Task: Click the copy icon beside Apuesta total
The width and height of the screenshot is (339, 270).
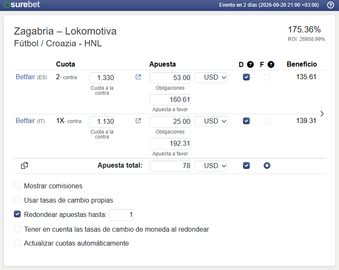Action: 24,166
